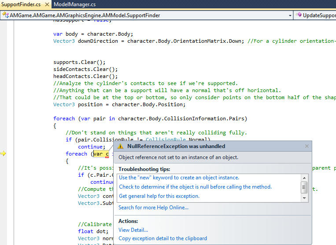Click 'var body = character.Body;' line
The width and height of the screenshot is (336, 245).
[x=93, y=34]
